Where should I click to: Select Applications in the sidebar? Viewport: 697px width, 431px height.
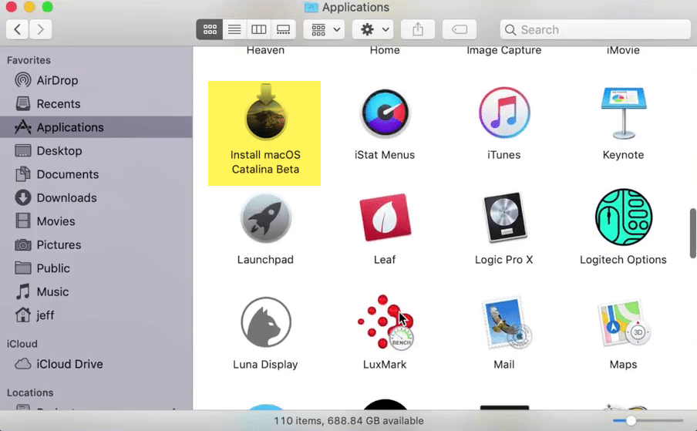click(x=96, y=127)
